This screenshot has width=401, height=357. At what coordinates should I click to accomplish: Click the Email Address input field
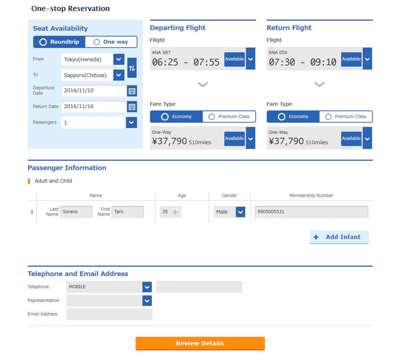pos(109,314)
